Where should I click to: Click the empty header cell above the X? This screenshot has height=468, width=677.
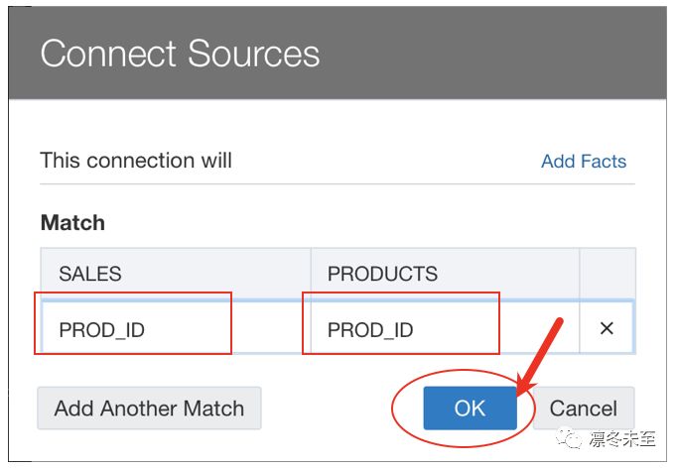[x=608, y=274]
